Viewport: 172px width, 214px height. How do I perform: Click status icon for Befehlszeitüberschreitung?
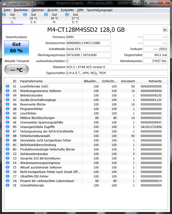(x=7, y=145)
